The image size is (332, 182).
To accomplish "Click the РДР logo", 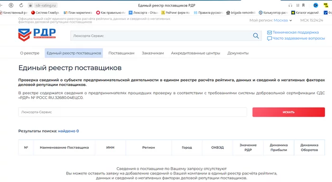I will tap(37, 35).
